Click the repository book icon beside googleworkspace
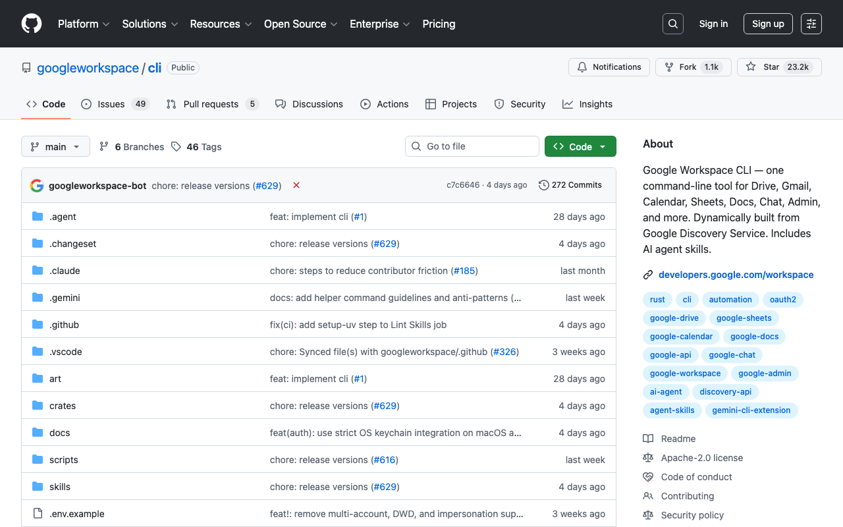This screenshot has height=527, width=843. tap(26, 67)
